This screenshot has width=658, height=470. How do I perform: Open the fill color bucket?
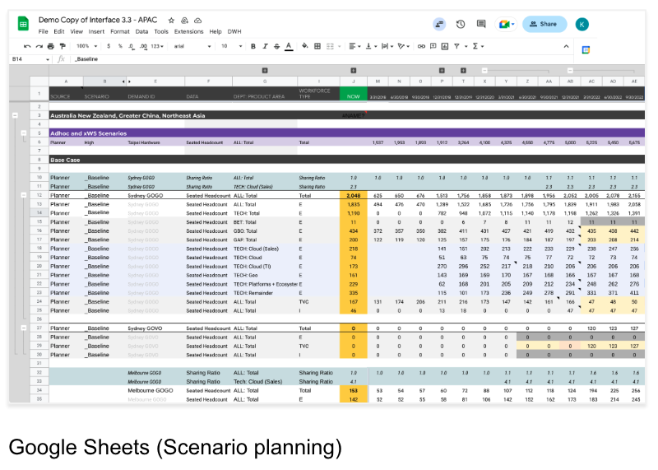305,46
